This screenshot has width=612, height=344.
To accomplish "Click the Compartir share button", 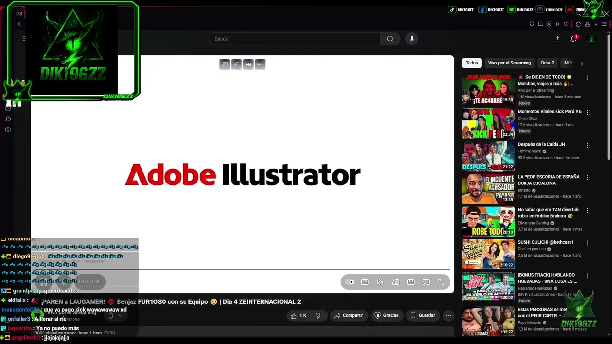I will (x=349, y=315).
